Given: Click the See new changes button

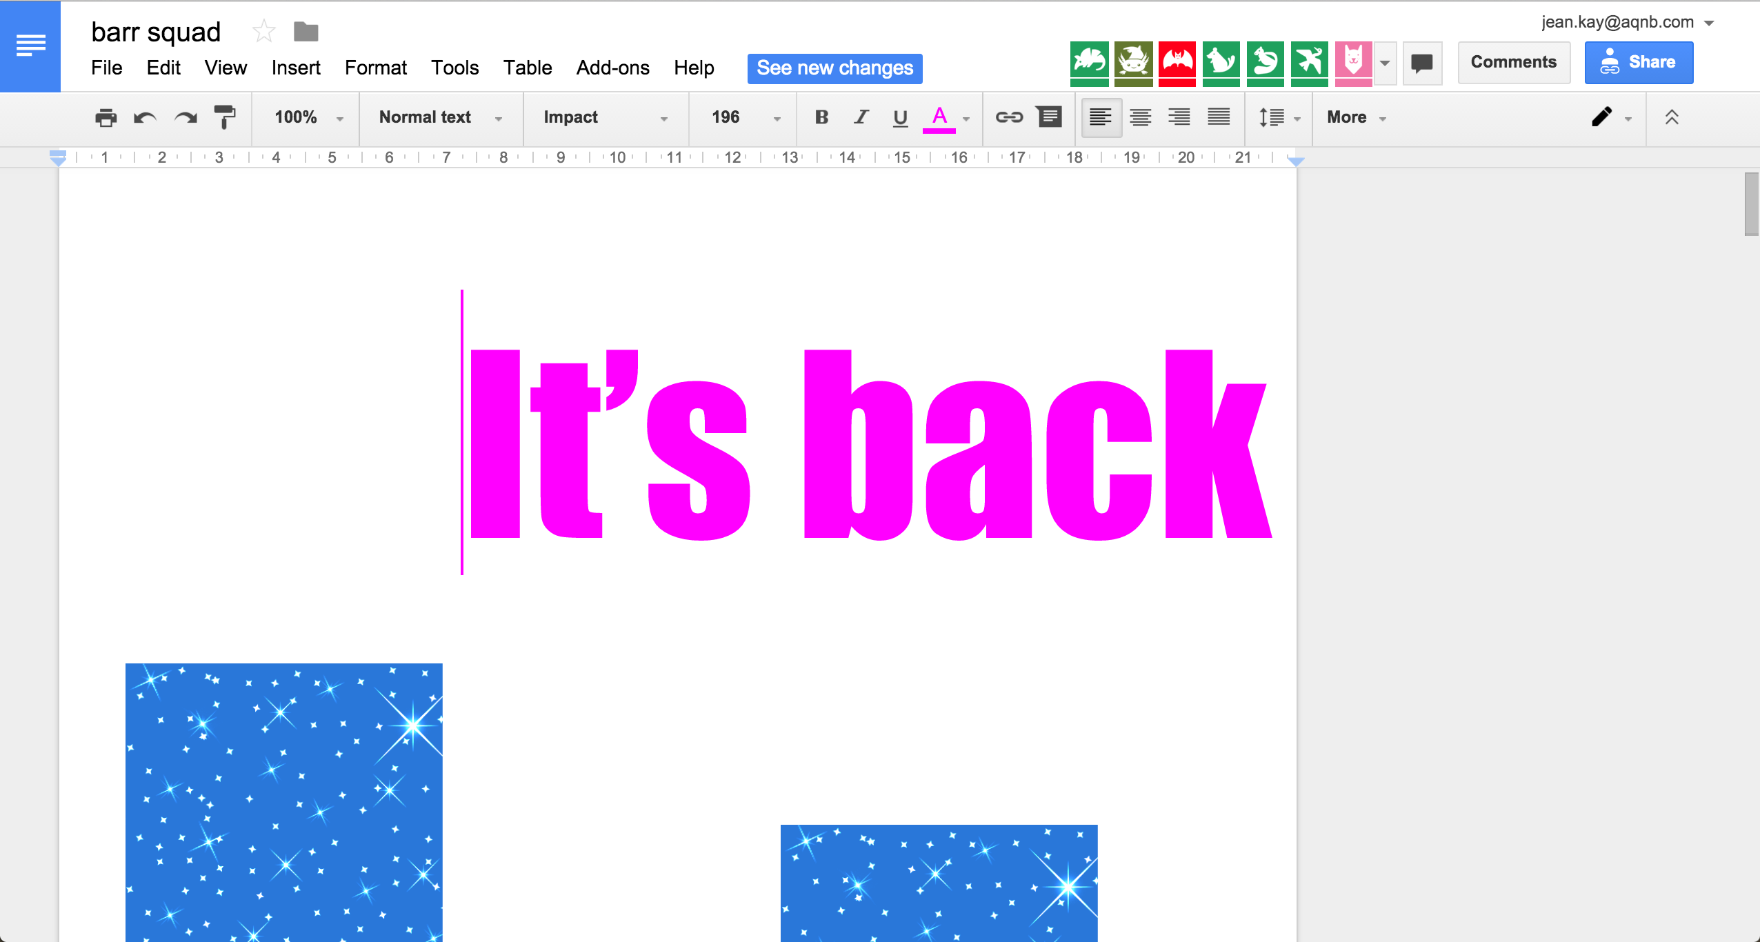Looking at the screenshot, I should point(834,68).
